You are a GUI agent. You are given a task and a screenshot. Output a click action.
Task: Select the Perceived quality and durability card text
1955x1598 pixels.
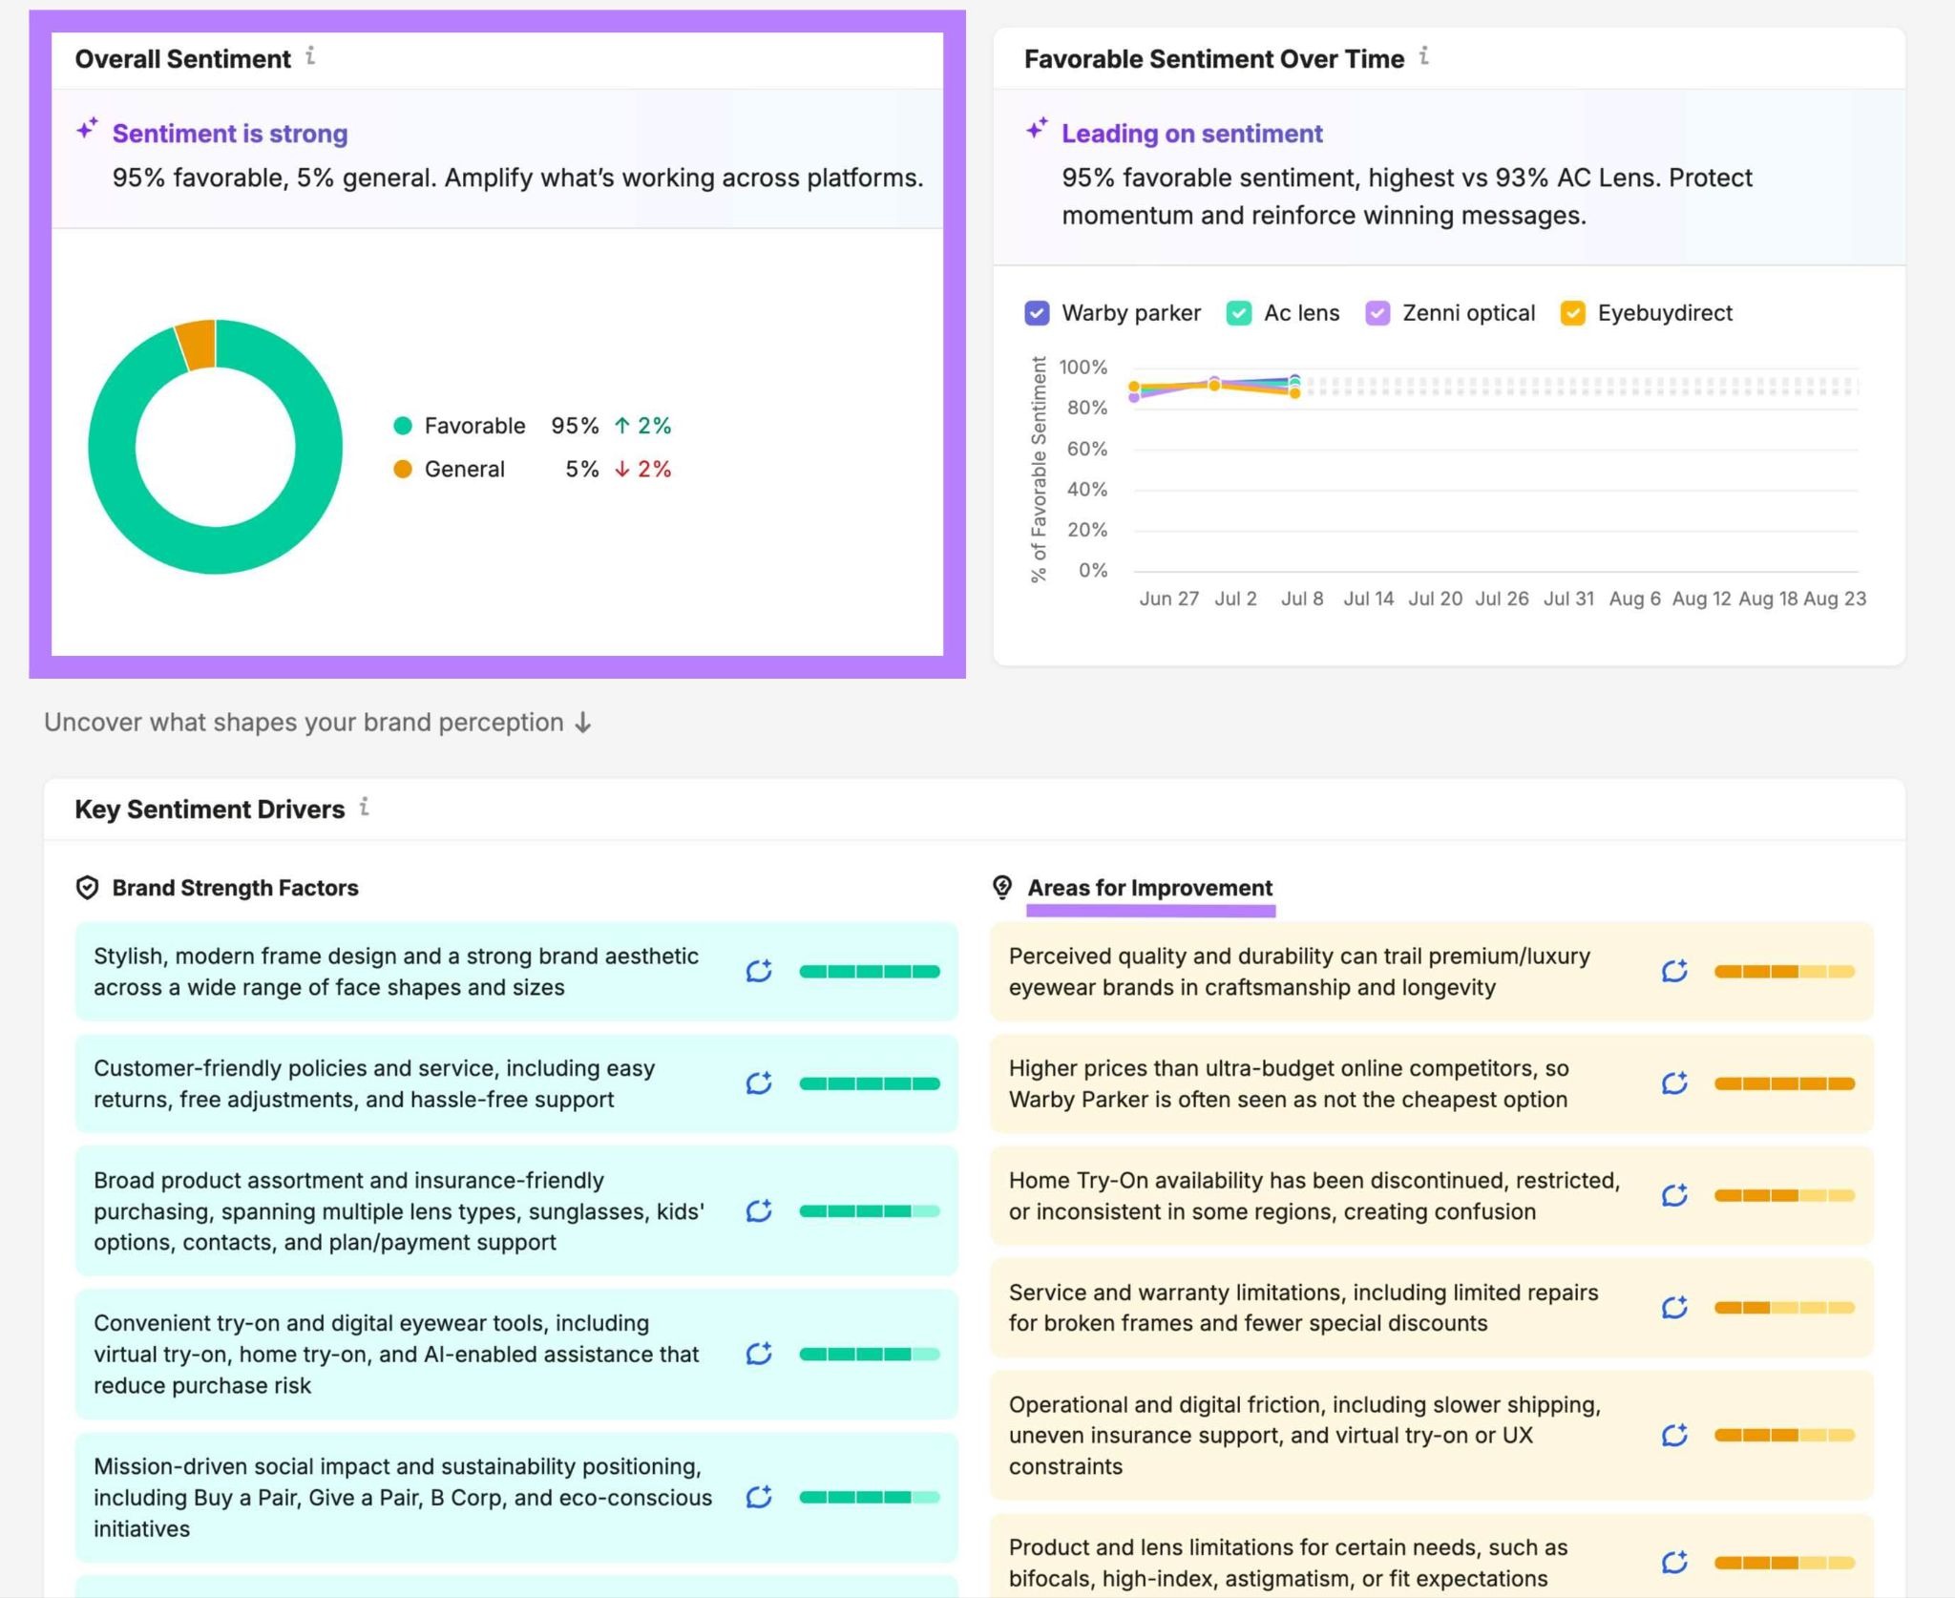pos(1299,972)
